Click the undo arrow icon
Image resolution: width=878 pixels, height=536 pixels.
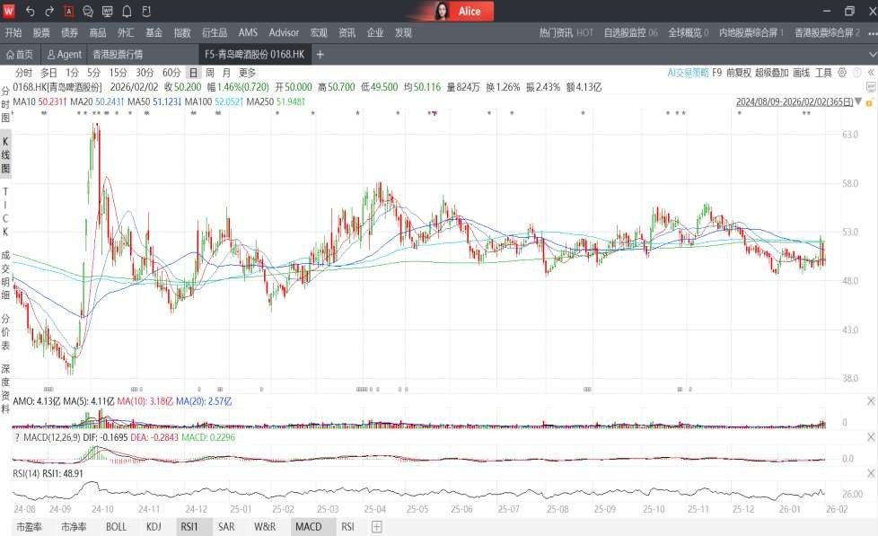[x=30, y=12]
